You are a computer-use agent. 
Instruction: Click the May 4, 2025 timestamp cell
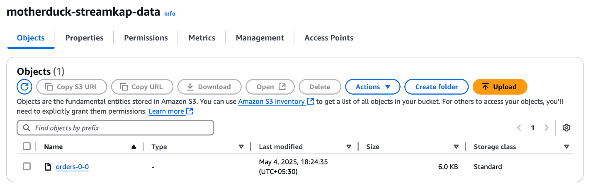[293, 166]
